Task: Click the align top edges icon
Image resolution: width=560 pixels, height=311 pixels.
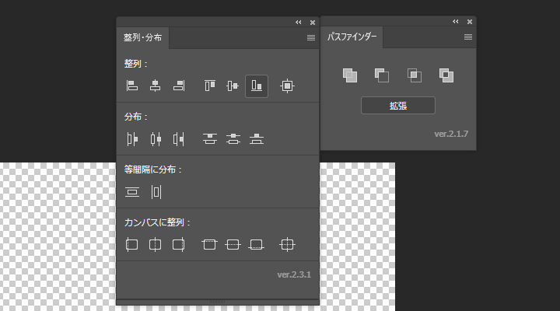Action: [209, 86]
